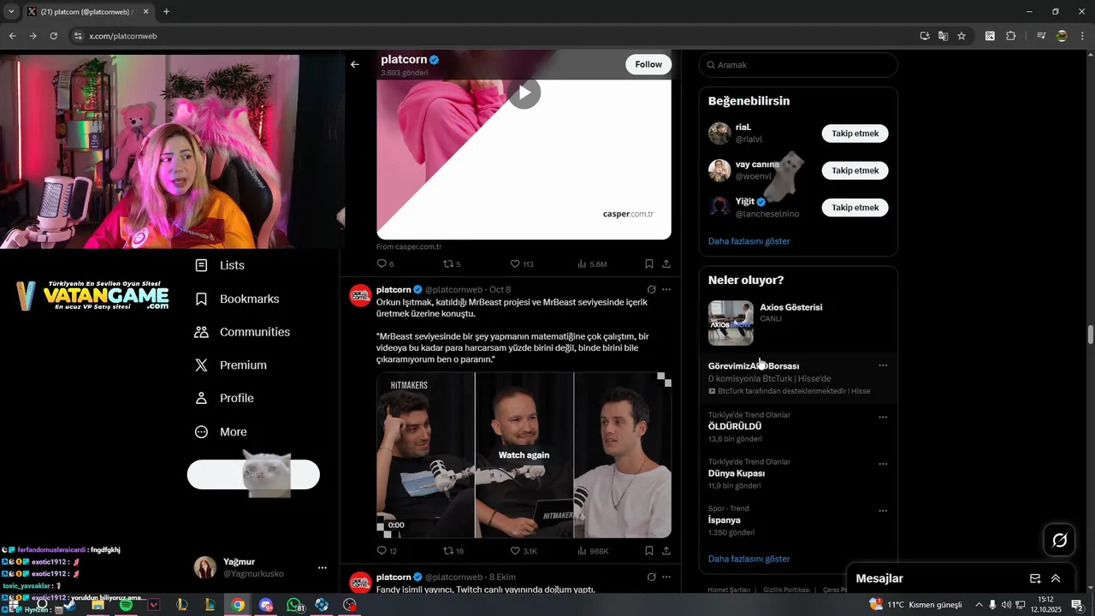
Task: Open Grok icon on the 8 Ekim post
Action: pos(652,577)
